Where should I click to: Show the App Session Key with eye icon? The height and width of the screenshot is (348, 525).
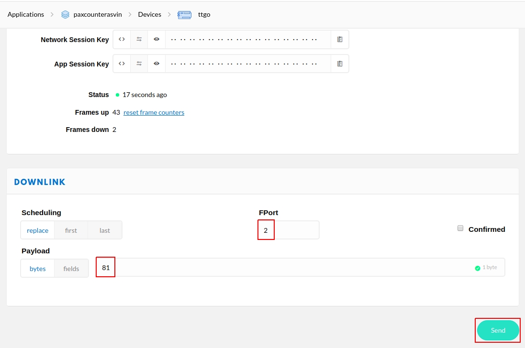[x=156, y=64]
